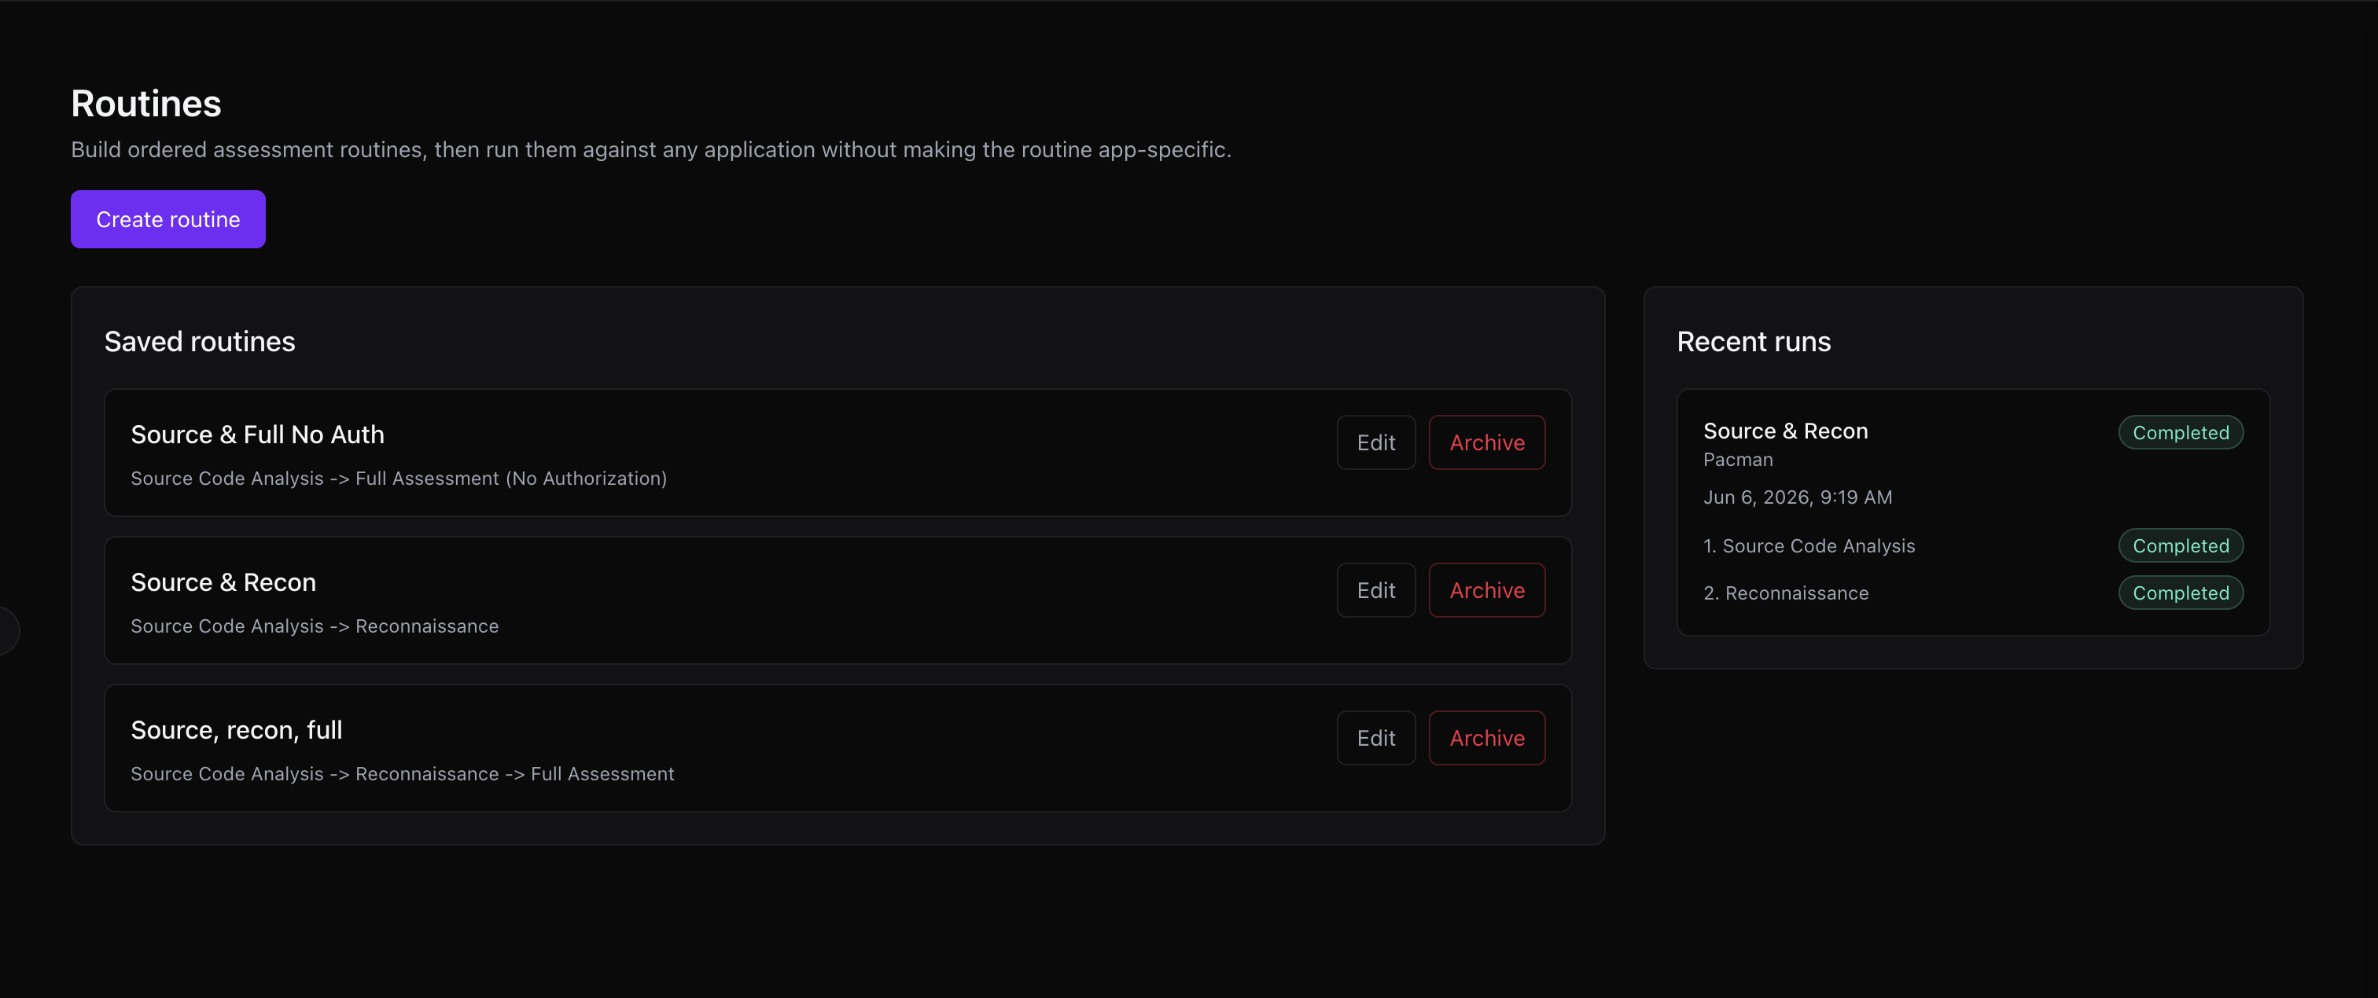Archive the Source, recon, full routine
Screen dimensions: 2378x998
pos(1486,738)
